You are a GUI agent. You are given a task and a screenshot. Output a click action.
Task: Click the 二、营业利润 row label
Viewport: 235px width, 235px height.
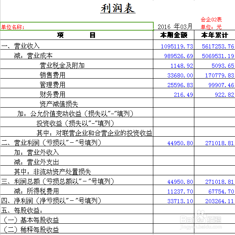click(51, 143)
